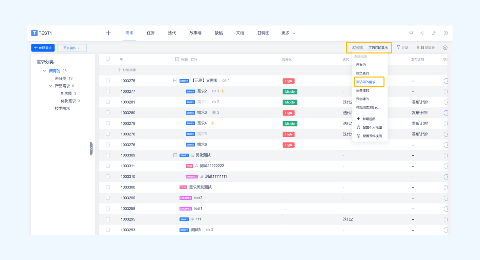Check the box for row 1003293
This screenshot has height=260, width=480.
coord(108,230)
